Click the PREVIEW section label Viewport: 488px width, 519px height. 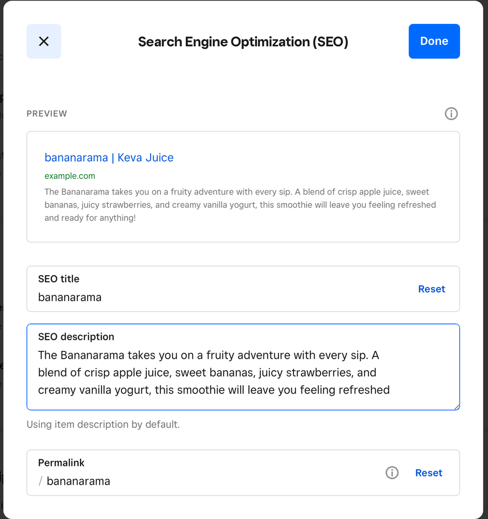[47, 113]
